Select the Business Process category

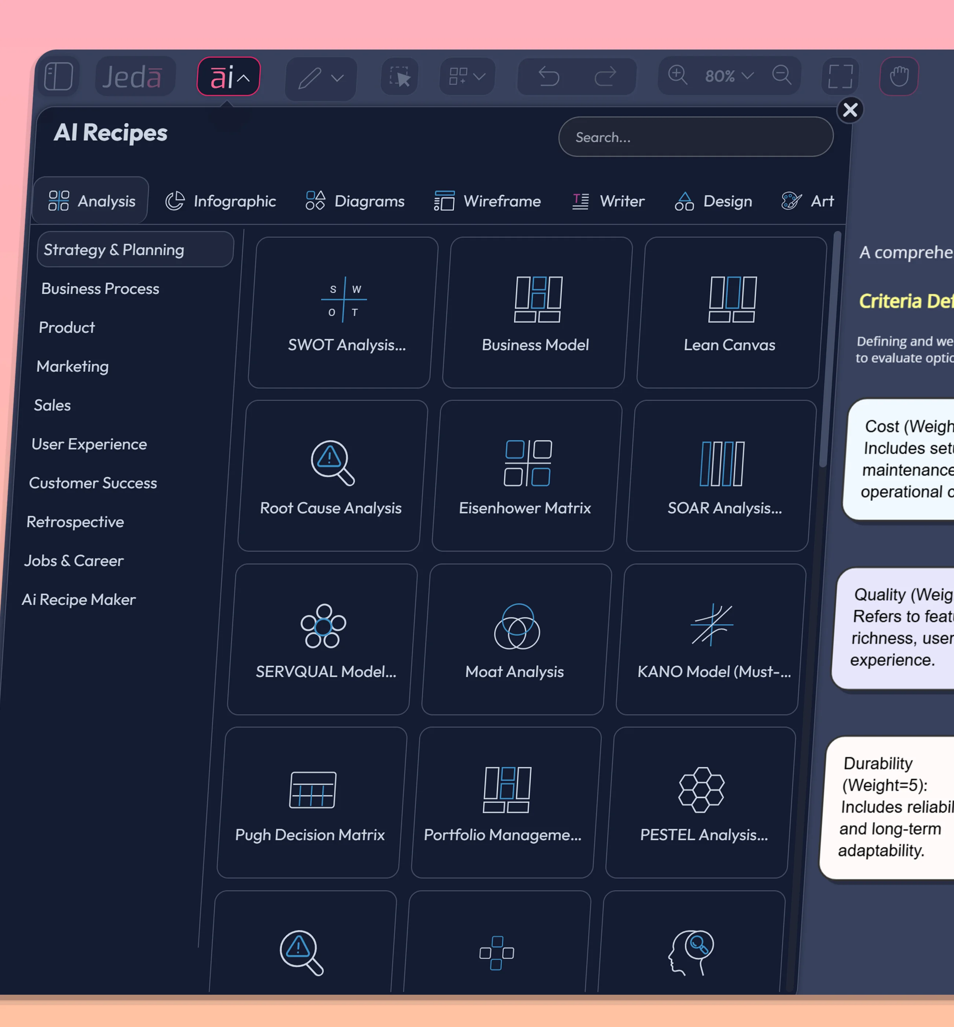[100, 289]
